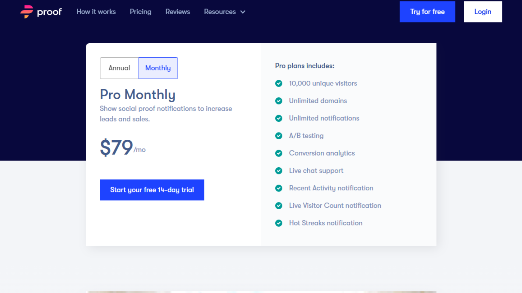
Task: Click the 'Pro plans includes:' heading
Action: (305, 66)
